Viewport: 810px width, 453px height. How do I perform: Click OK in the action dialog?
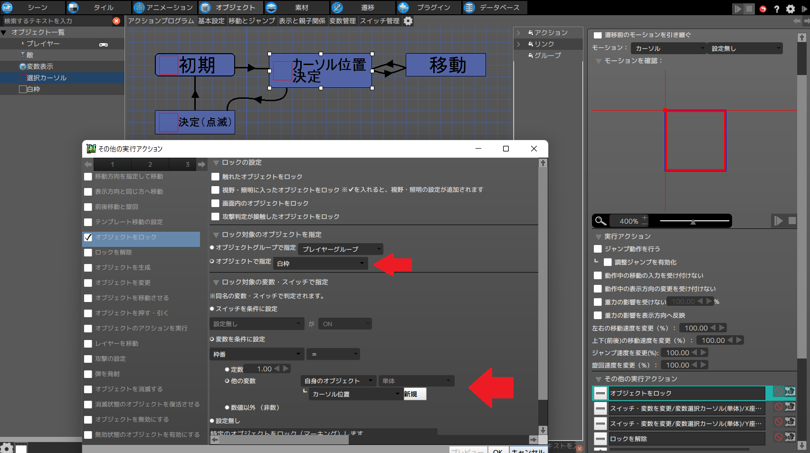[497, 450]
